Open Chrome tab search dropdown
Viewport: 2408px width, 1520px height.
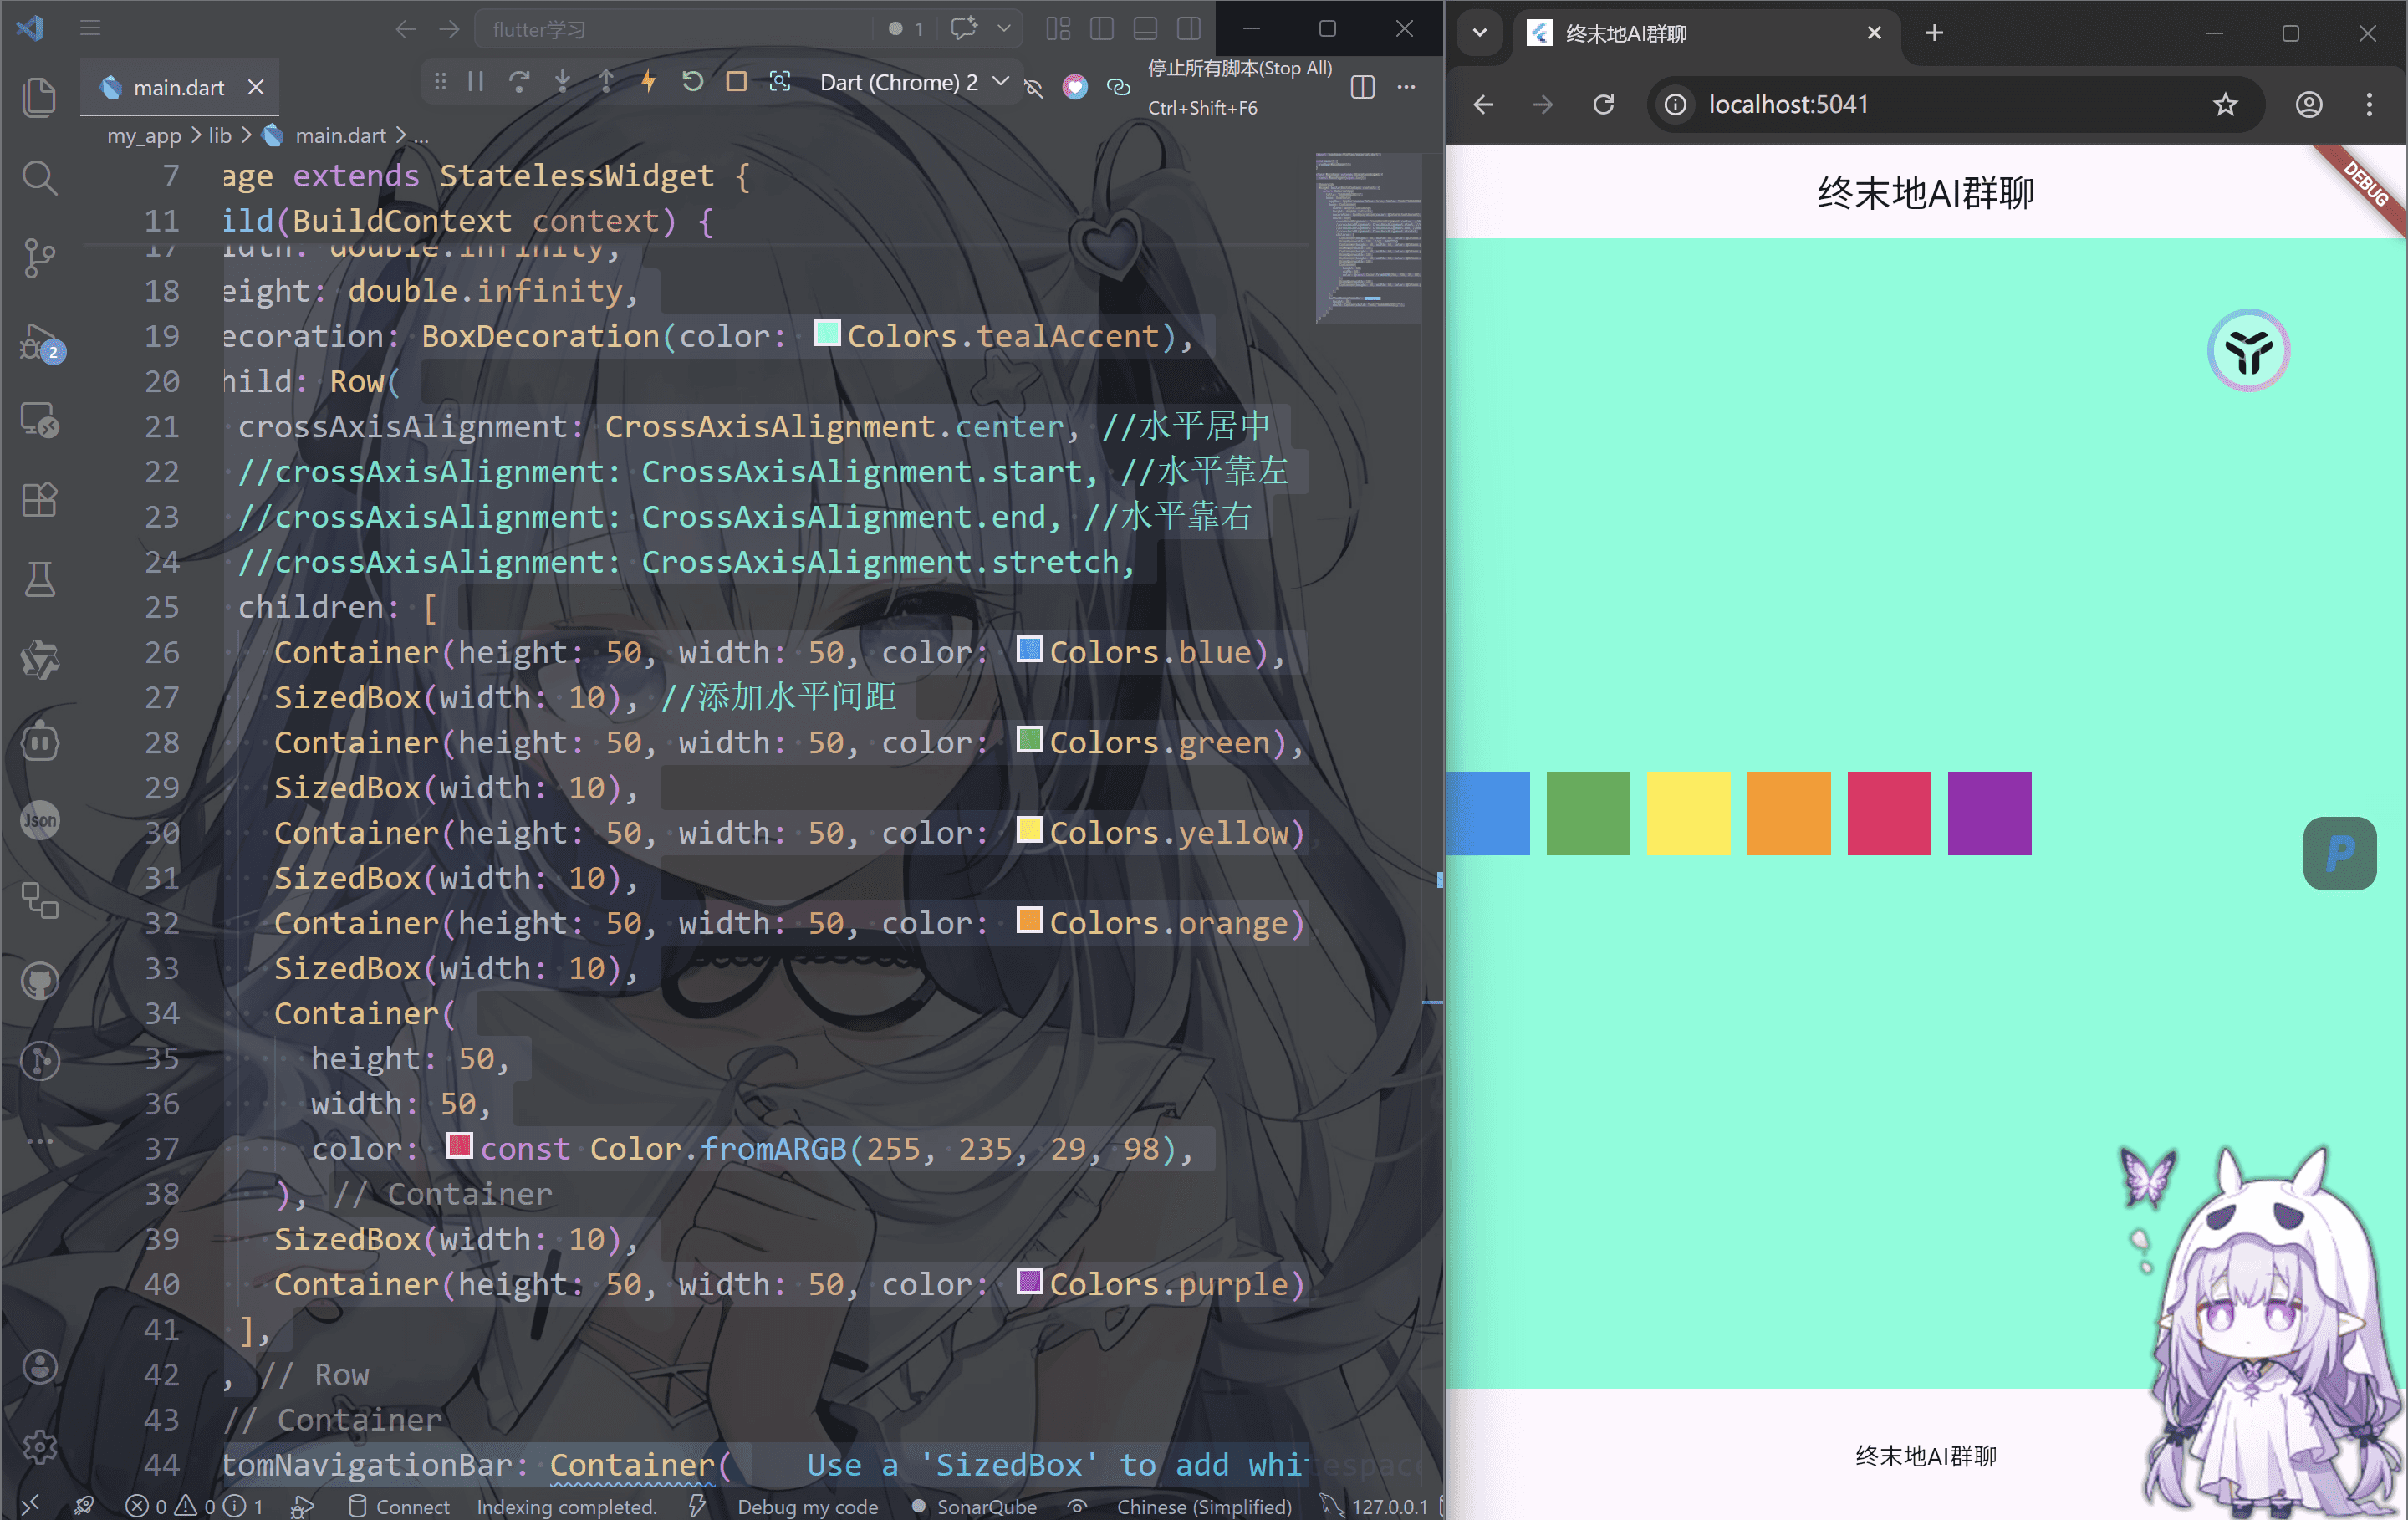(x=1480, y=33)
